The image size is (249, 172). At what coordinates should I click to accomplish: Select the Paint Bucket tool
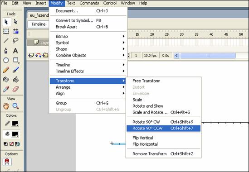click(x=16, y=79)
